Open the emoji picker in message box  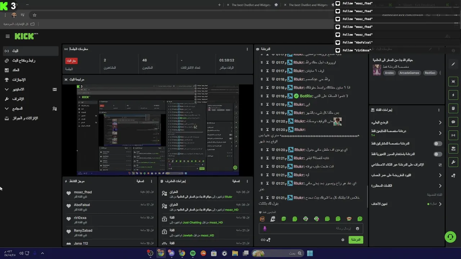(x=357, y=228)
